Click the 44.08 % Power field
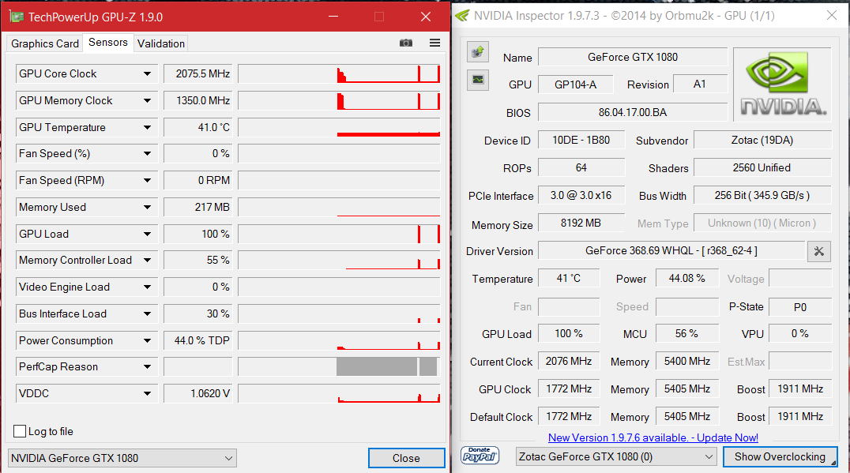Screen dimensions: 850x473 pyautogui.click(x=686, y=278)
